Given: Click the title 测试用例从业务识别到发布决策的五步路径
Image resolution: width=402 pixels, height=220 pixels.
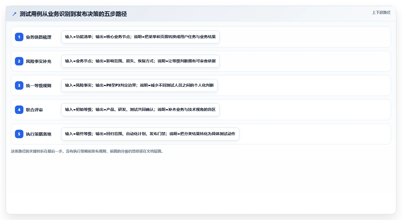Looking at the screenshot, I should click(73, 14).
